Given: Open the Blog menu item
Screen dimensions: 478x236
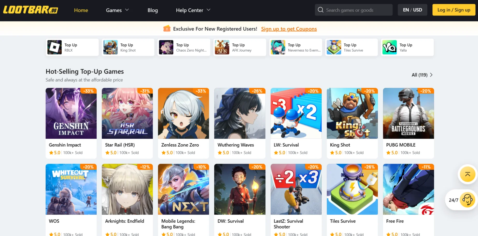Looking at the screenshot, I should tap(153, 10).
